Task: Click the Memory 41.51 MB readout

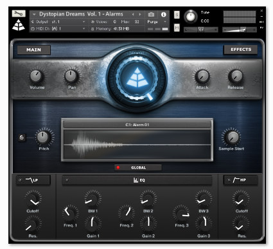Action: click(x=121, y=29)
